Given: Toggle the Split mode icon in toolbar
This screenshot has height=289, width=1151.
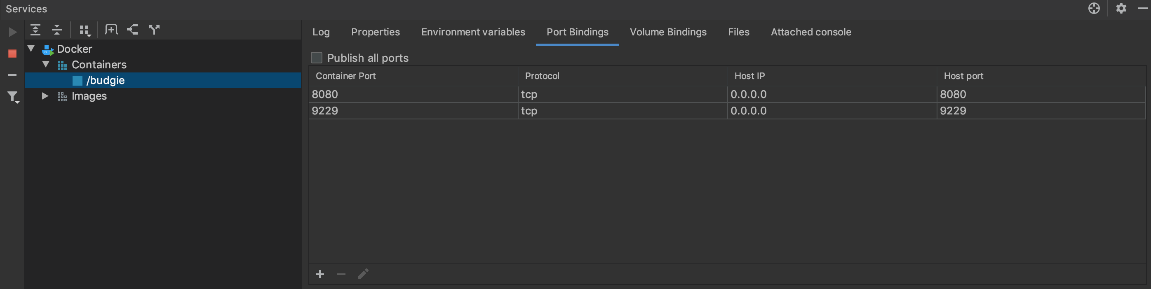Looking at the screenshot, I should [x=132, y=30].
